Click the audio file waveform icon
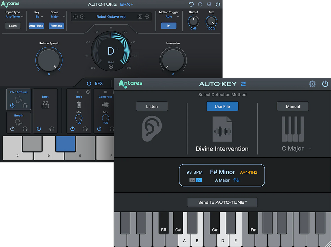331x247 pixels. (x=222, y=129)
